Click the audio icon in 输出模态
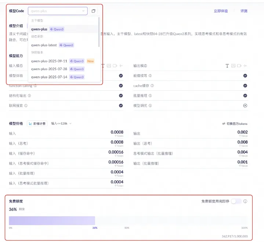This screenshot has height=242, width=264. (245, 66)
